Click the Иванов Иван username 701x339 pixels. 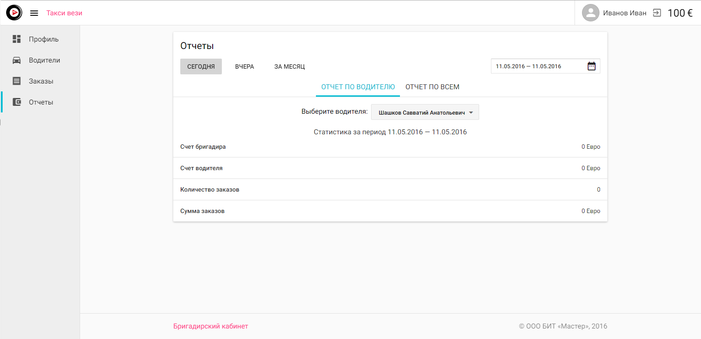[624, 13]
